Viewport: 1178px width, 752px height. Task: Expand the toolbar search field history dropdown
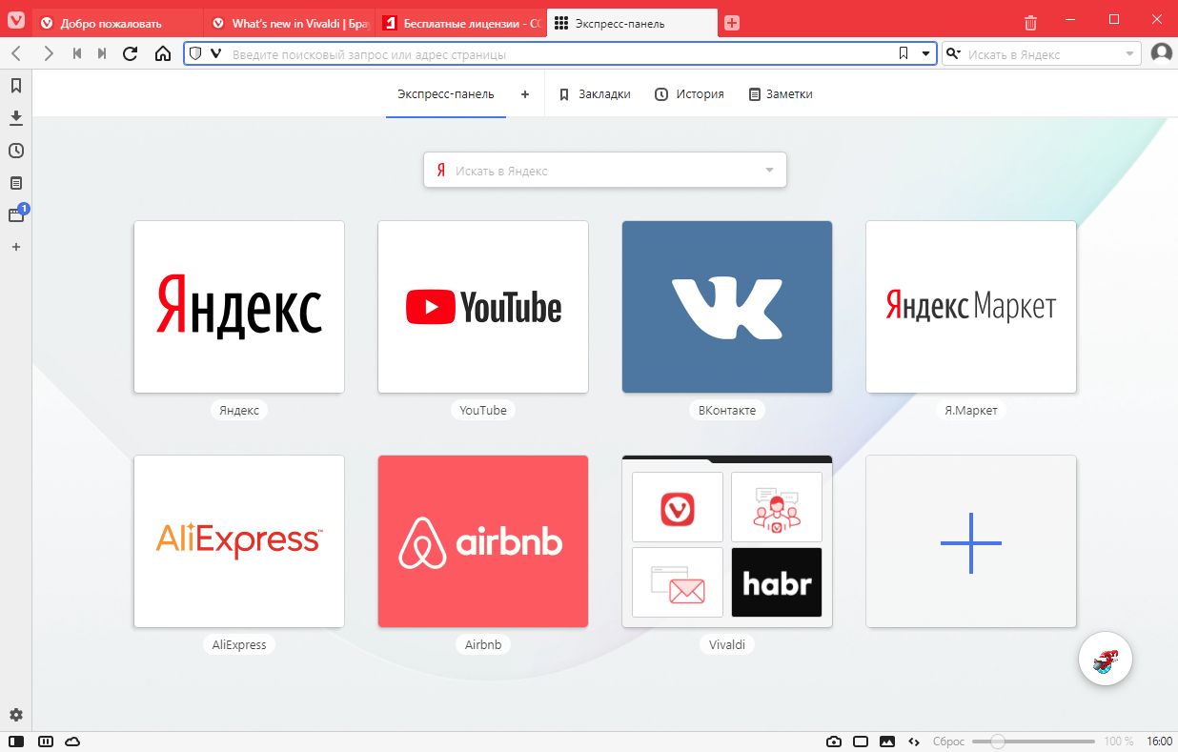[x=1130, y=54]
